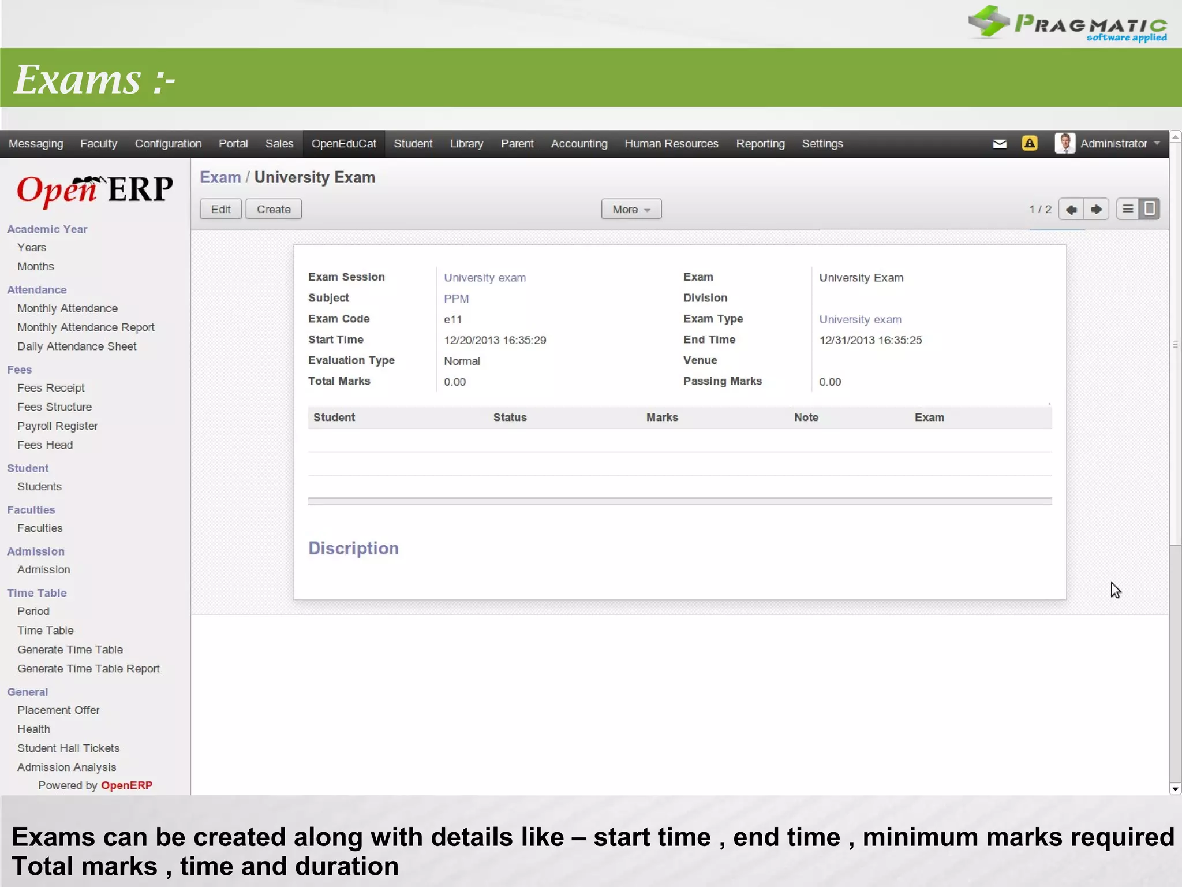1182x887 pixels.
Task: Switch to form view icon
Action: [x=1149, y=209]
